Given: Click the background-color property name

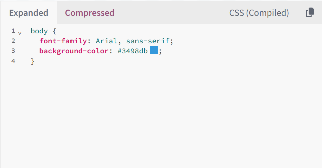Looking at the screenshot, I should pos(74,51).
